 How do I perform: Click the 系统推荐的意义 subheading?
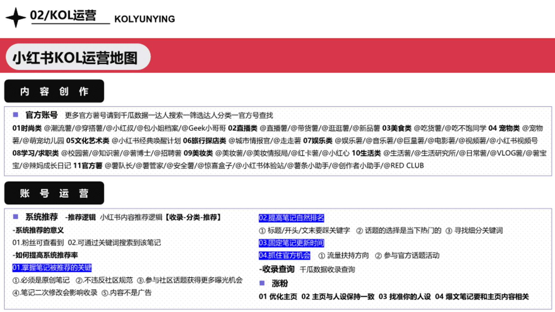tap(38, 230)
